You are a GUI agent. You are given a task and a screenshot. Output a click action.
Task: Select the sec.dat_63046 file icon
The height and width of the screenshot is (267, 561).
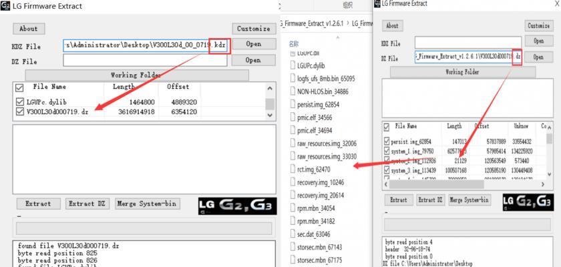pos(293,234)
